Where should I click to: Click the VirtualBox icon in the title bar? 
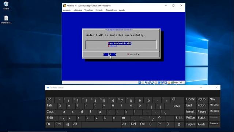click(64, 5)
